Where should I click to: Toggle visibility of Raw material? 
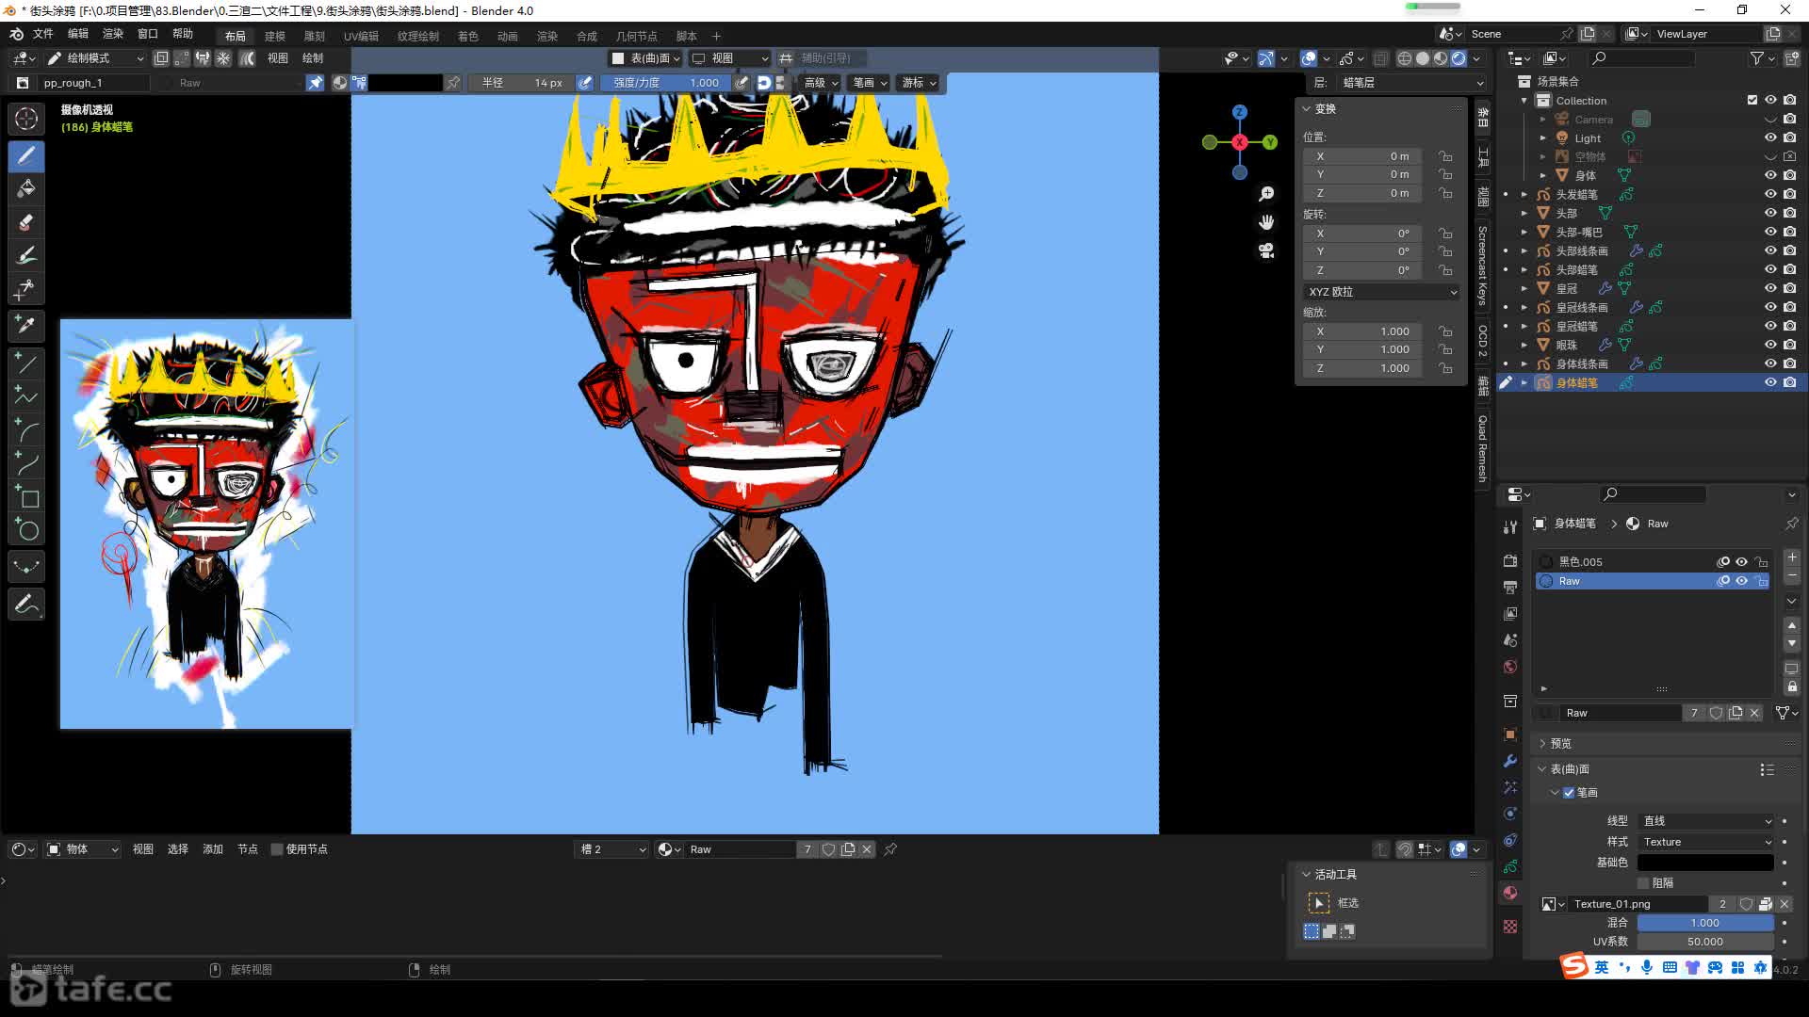[1742, 581]
